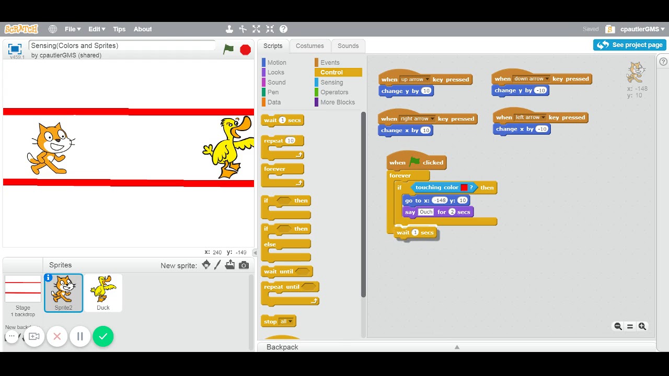The height and width of the screenshot is (376, 669).
Task: Click See project page button
Action: [x=629, y=45]
